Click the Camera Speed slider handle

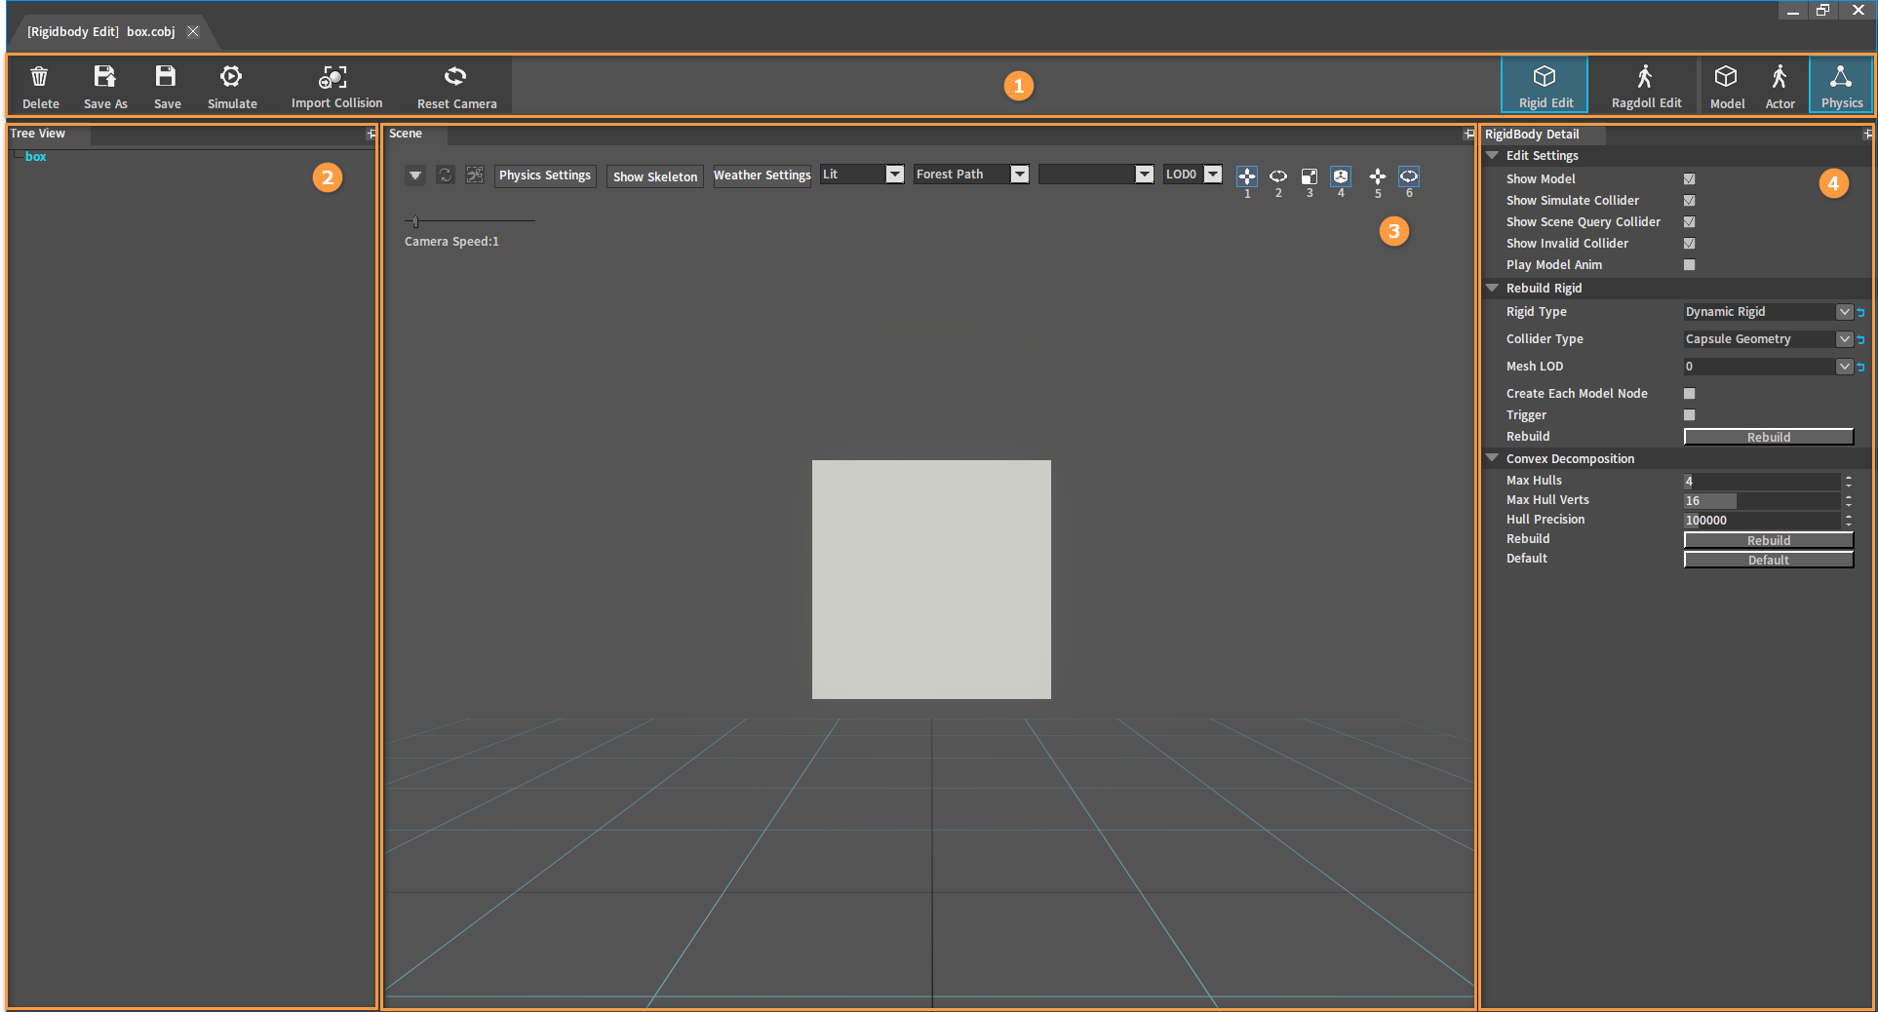click(415, 221)
